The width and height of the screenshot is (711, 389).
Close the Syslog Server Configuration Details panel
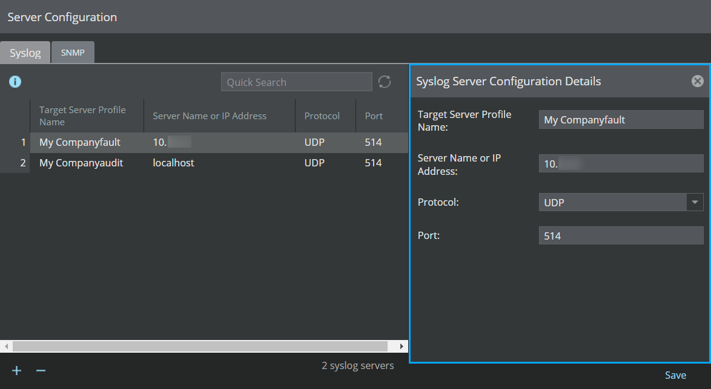tap(698, 81)
